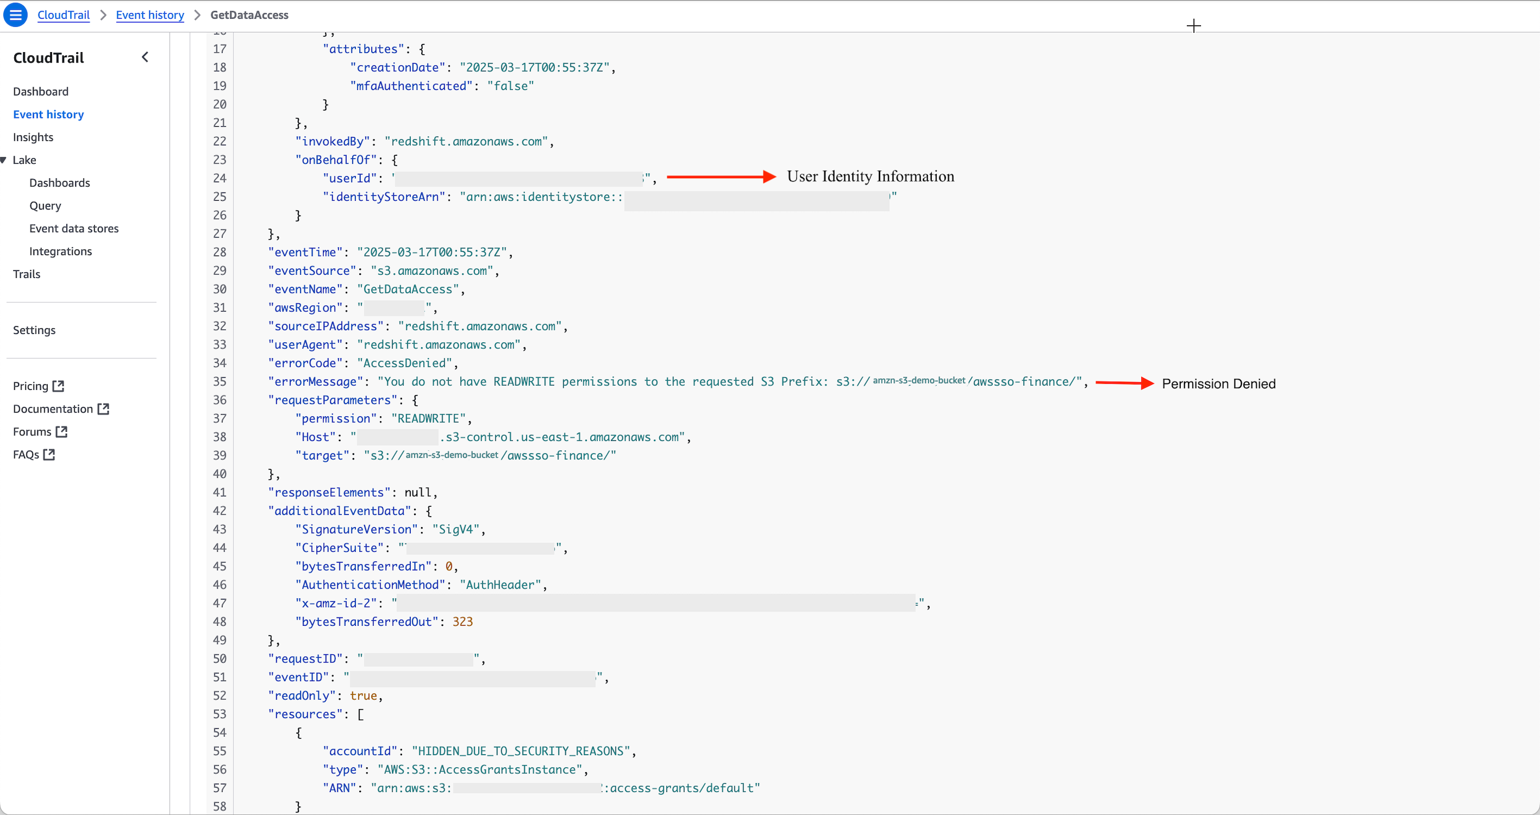Click the "errorMessage" key on line 35
The height and width of the screenshot is (815, 1540).
point(315,382)
